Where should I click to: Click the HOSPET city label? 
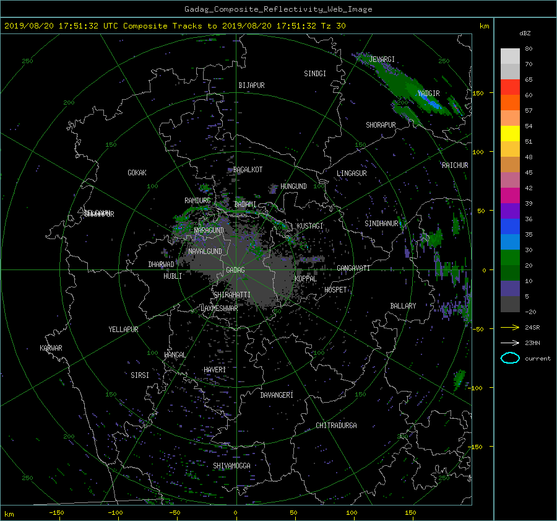[335, 290]
